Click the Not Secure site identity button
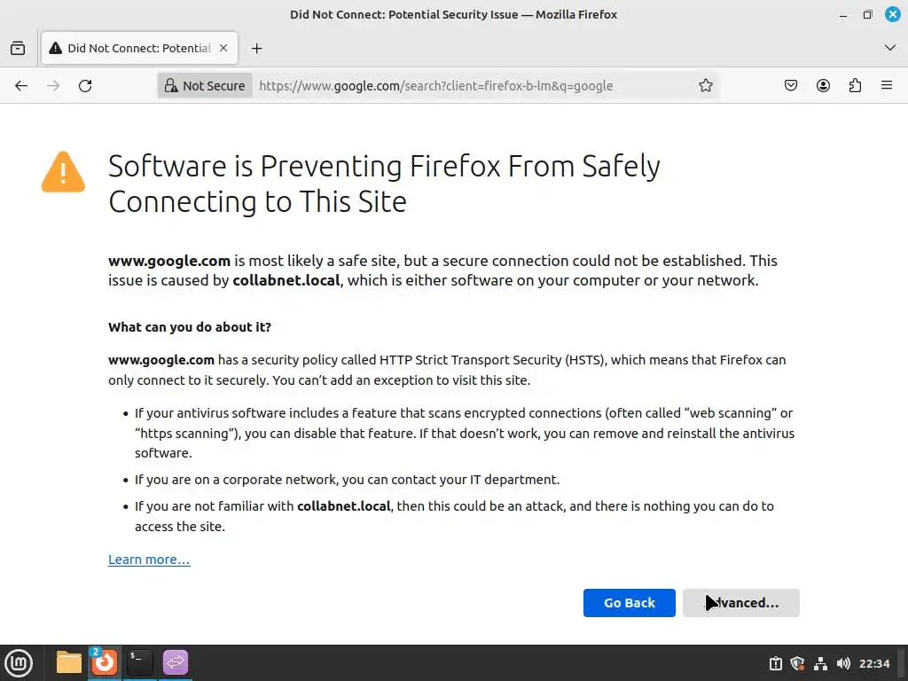Screen dimensions: 908x681 click(x=205, y=86)
